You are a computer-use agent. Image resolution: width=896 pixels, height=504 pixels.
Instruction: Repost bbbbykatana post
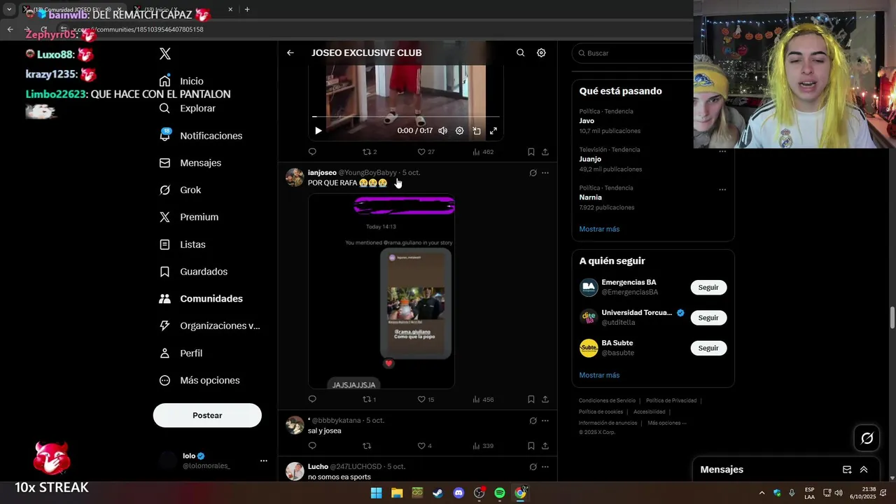367,446
